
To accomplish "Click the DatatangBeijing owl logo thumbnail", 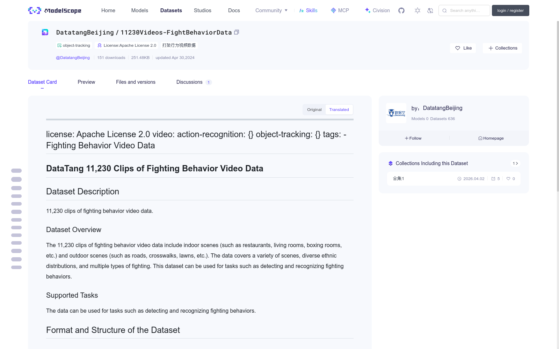I will (x=396, y=113).
